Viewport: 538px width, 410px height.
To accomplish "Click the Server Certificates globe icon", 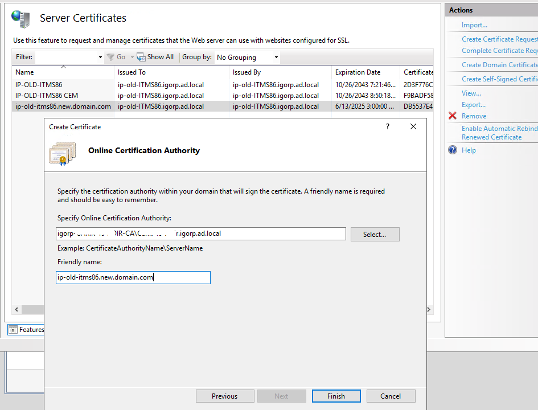I will click(x=20, y=19).
